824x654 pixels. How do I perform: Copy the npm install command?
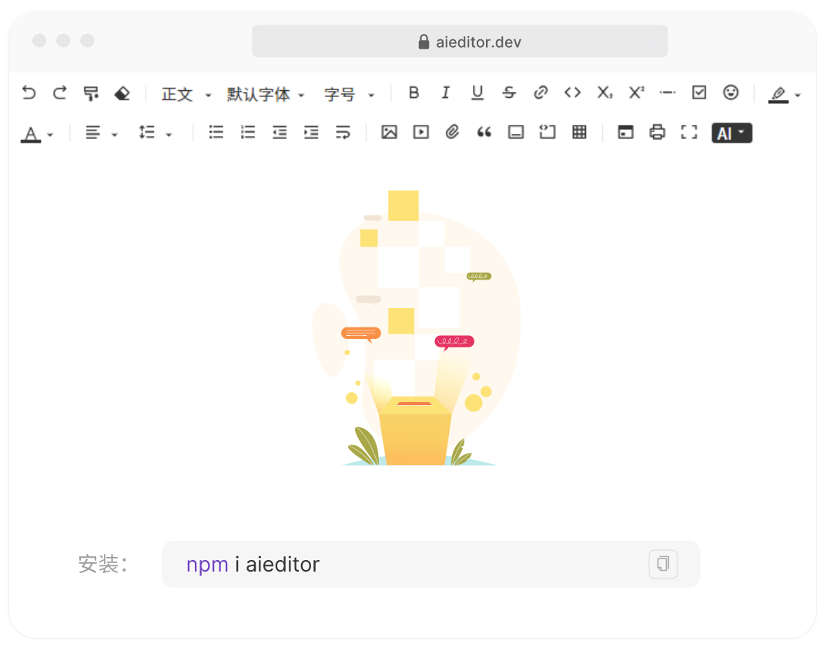[x=662, y=564]
